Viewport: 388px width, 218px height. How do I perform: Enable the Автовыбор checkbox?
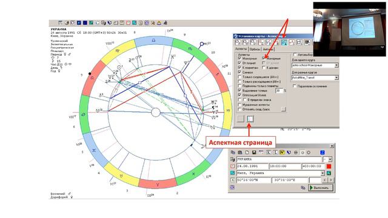coord(295,54)
